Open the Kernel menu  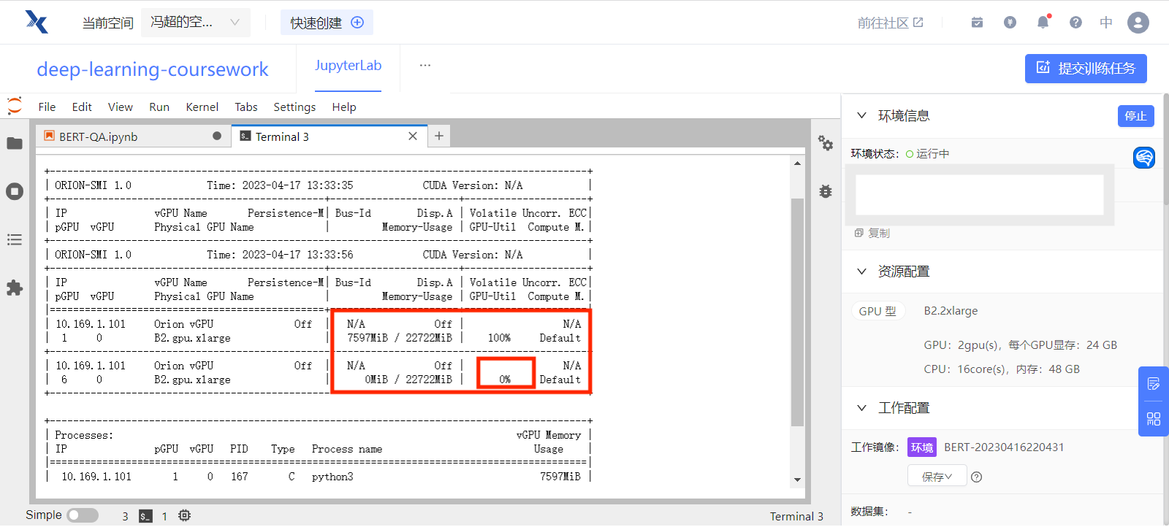202,107
